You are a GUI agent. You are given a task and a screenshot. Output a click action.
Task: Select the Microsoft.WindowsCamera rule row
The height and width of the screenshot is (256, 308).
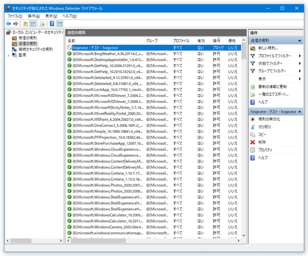point(154,227)
